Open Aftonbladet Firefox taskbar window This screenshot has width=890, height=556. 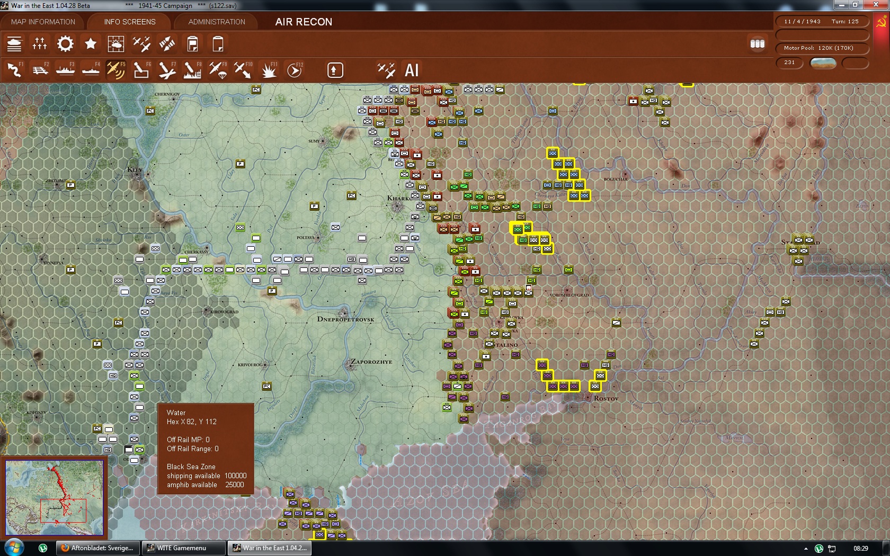(98, 548)
